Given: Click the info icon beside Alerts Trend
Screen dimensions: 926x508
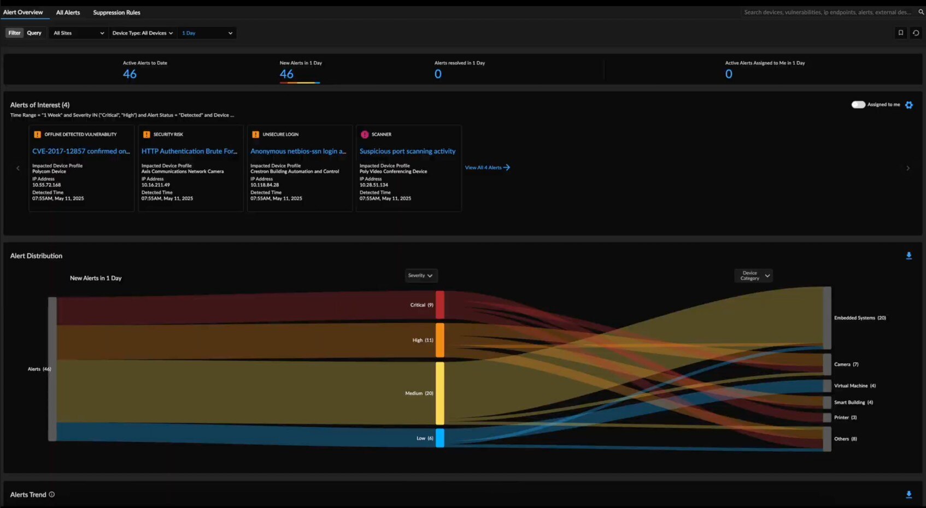Looking at the screenshot, I should pyautogui.click(x=51, y=494).
